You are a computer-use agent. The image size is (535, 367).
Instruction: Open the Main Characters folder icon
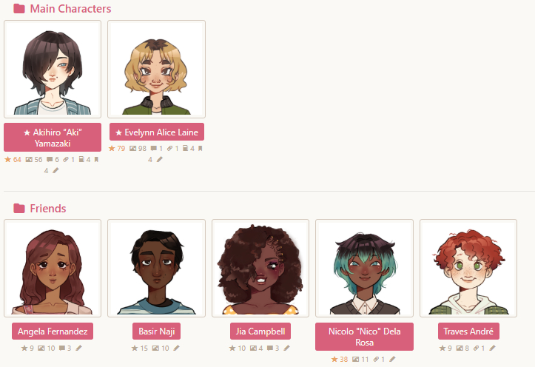[19, 9]
